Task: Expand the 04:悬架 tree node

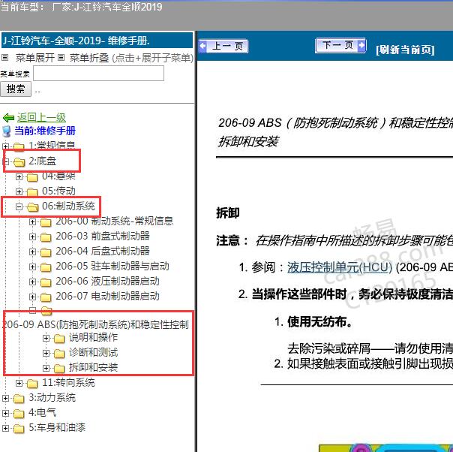Action: click(19, 176)
